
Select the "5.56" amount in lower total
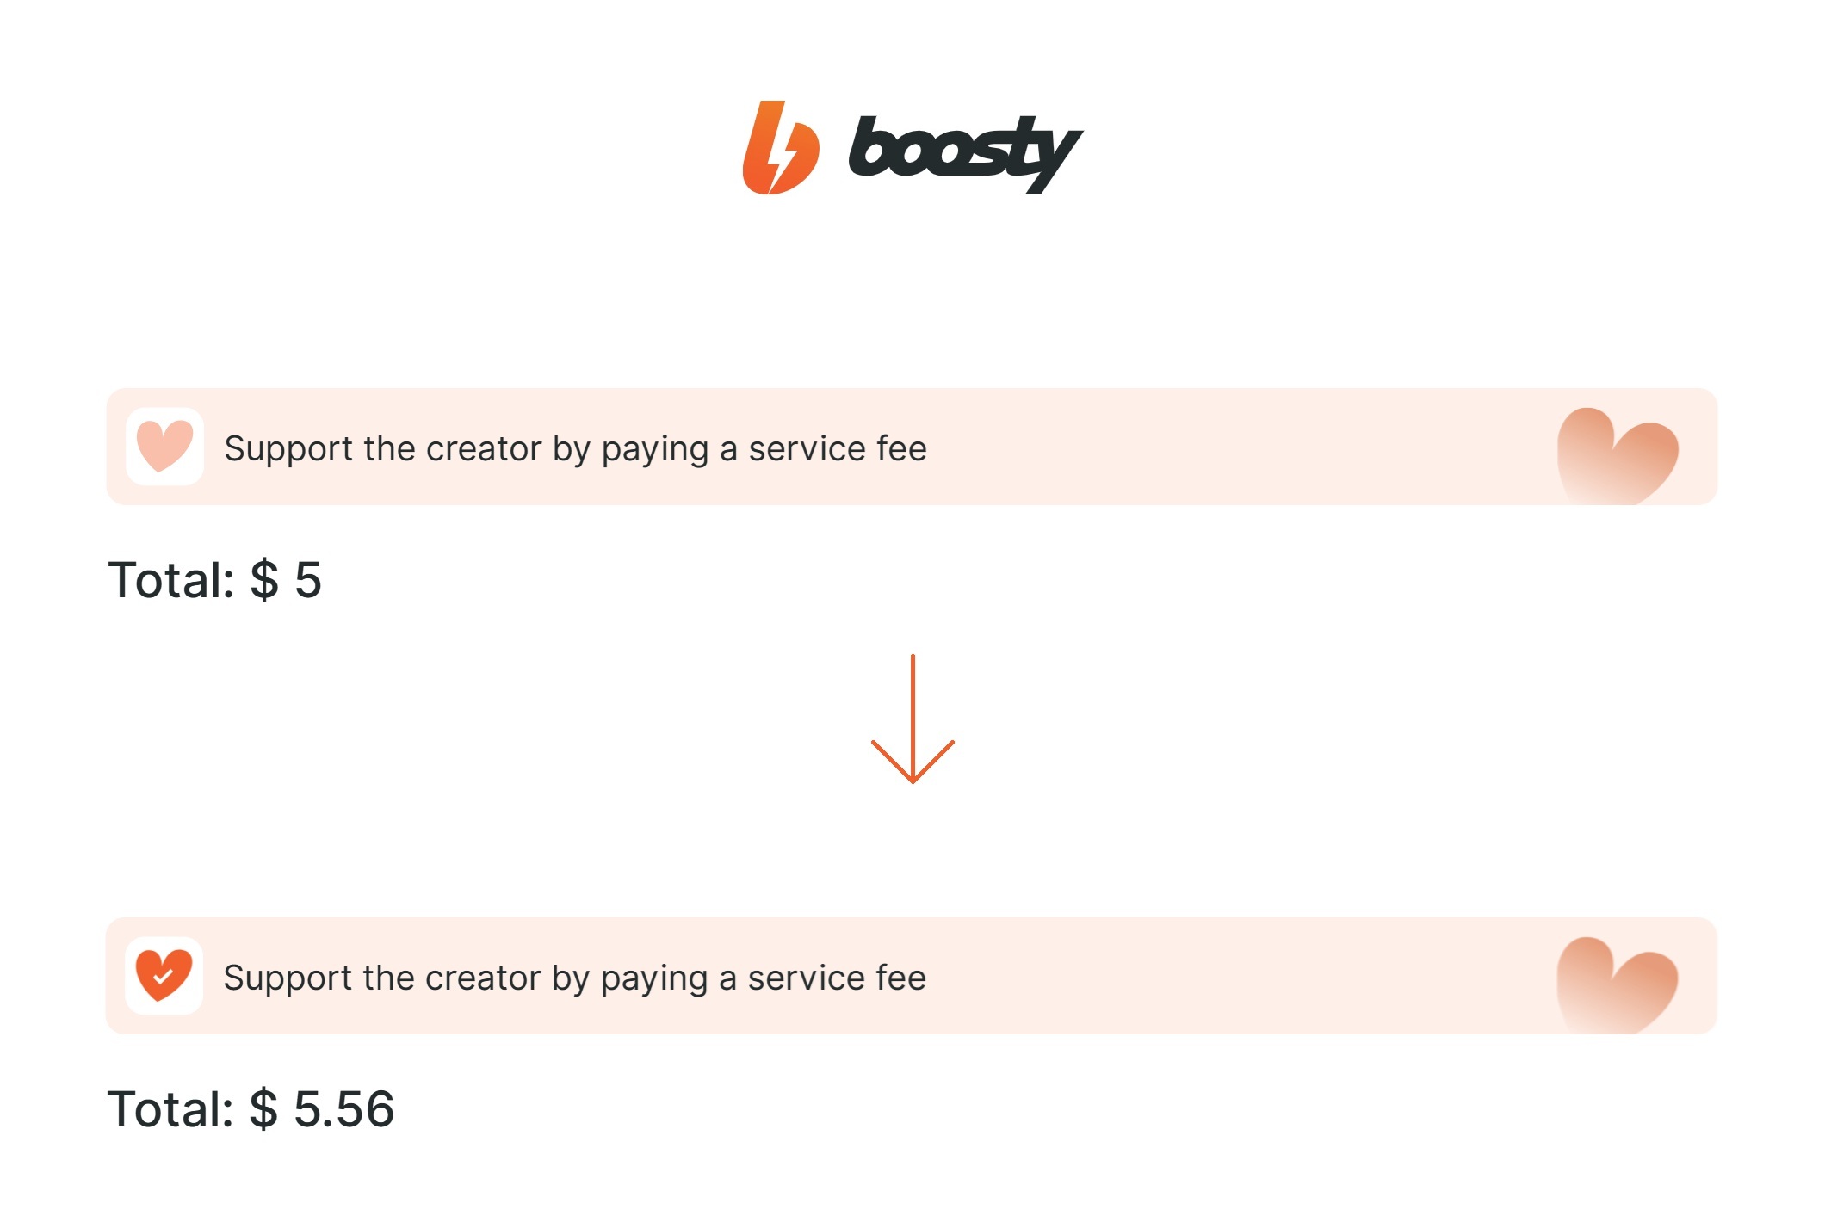click(x=343, y=1109)
